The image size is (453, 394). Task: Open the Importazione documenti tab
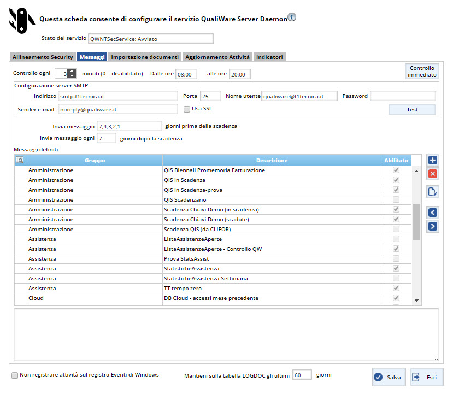pyautogui.click(x=145, y=57)
